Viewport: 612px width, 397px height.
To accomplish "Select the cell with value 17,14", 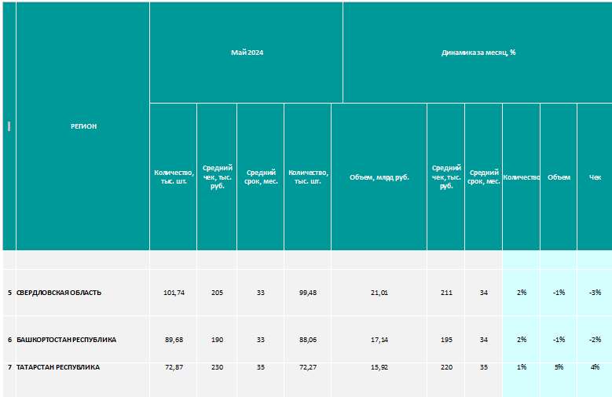I will pyautogui.click(x=379, y=340).
